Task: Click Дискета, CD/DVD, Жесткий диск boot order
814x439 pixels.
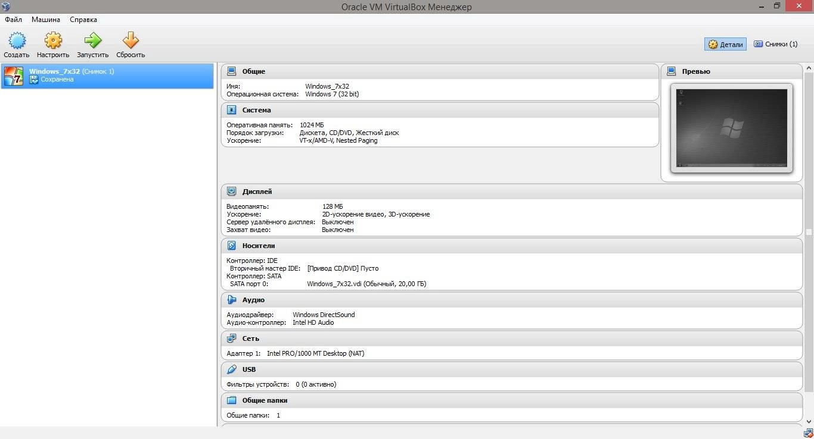Action: click(349, 133)
